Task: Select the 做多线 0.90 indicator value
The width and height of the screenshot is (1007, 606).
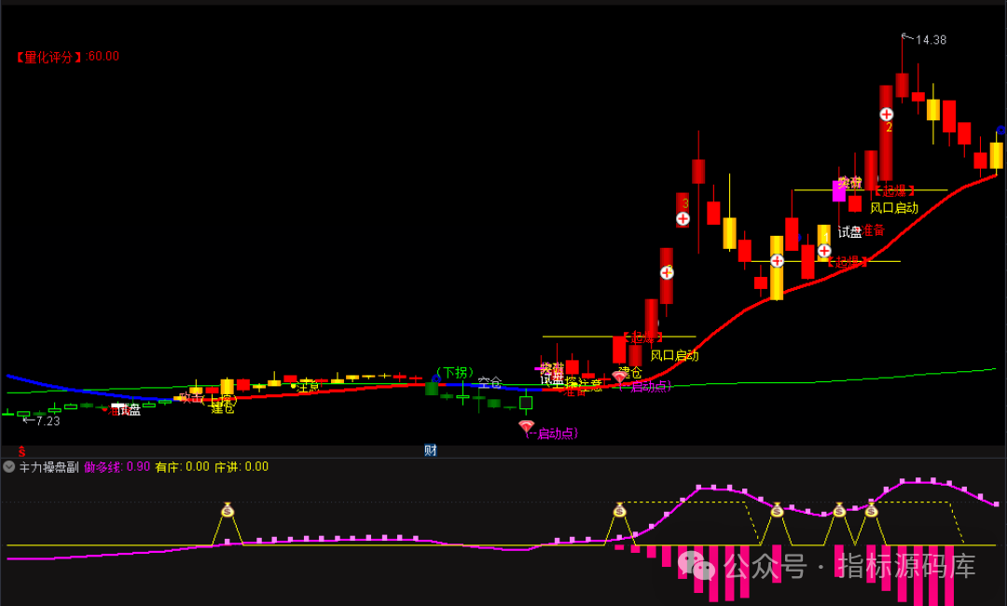Action: [117, 467]
